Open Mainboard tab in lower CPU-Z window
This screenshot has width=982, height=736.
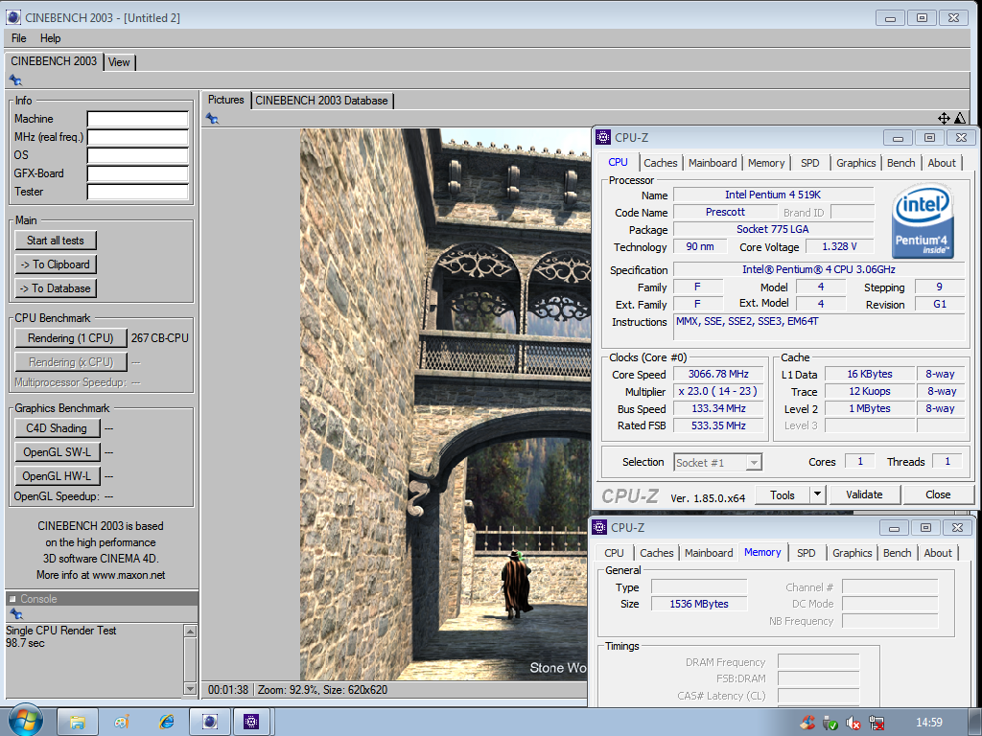[709, 553]
